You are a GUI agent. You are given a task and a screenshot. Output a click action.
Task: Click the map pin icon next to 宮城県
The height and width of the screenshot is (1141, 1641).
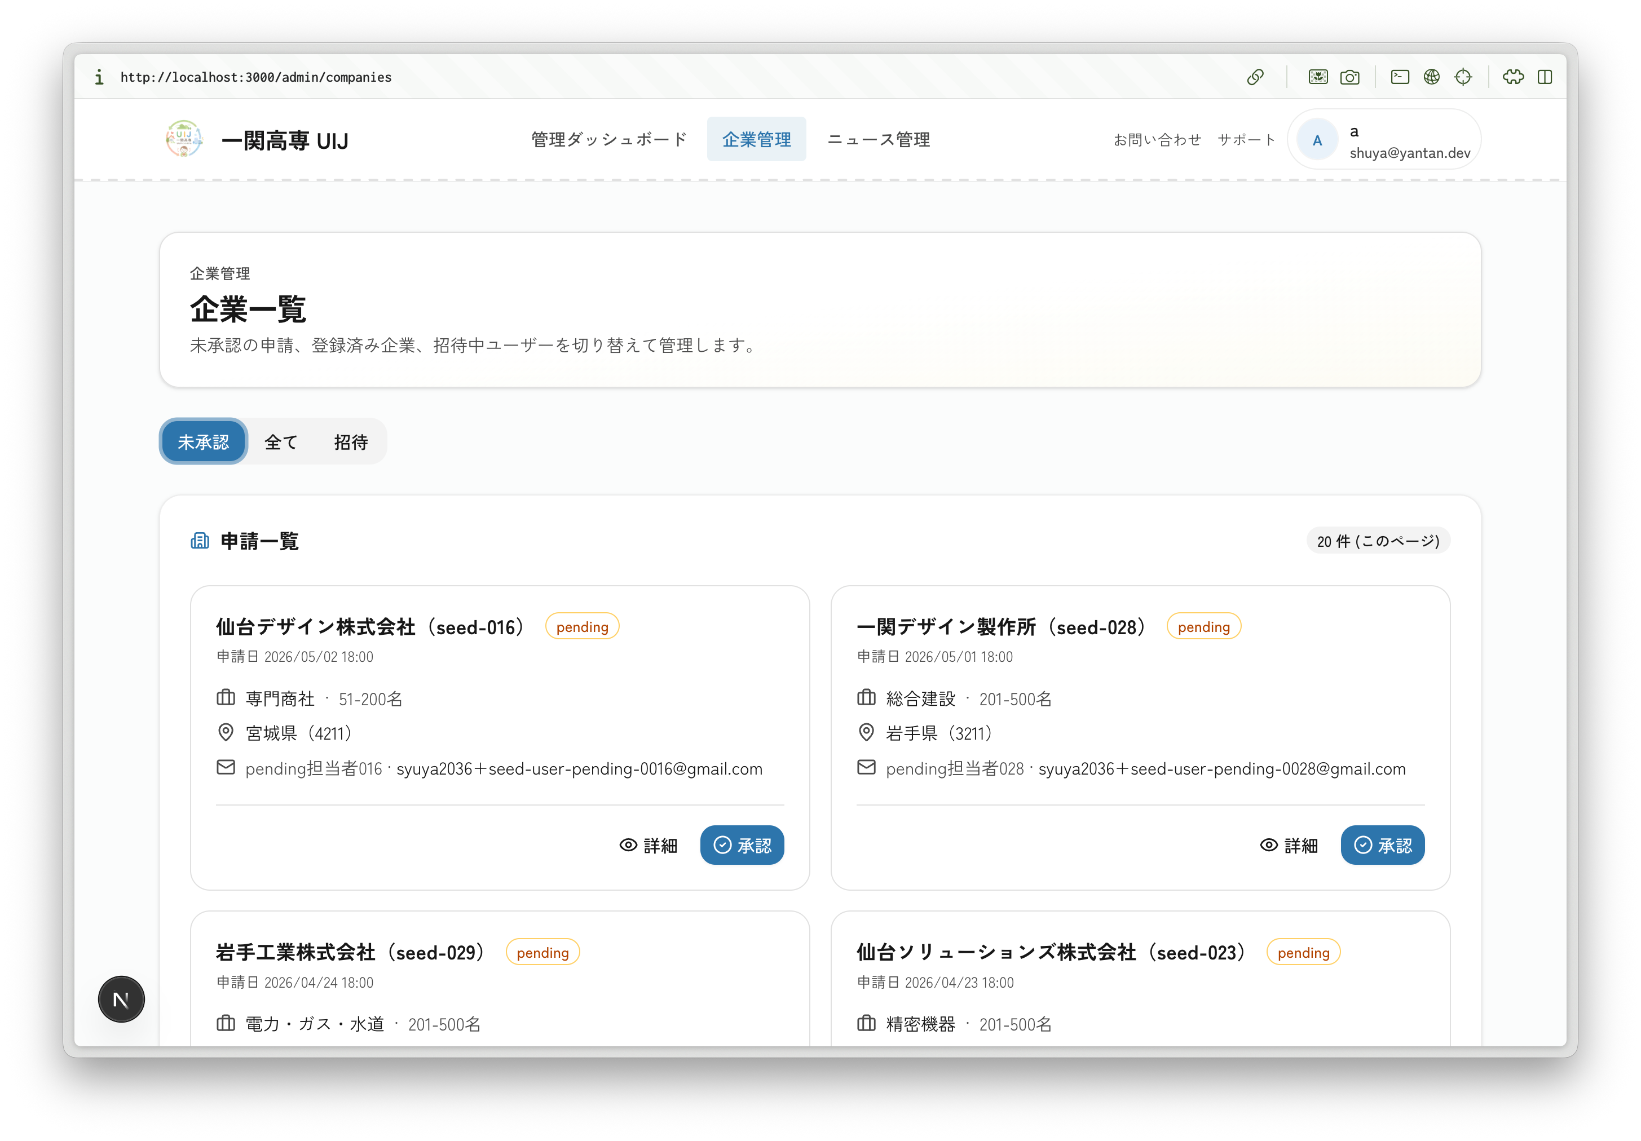tap(226, 732)
